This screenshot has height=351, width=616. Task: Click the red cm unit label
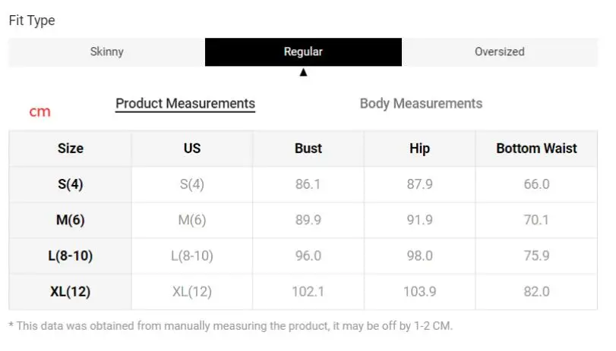click(40, 112)
